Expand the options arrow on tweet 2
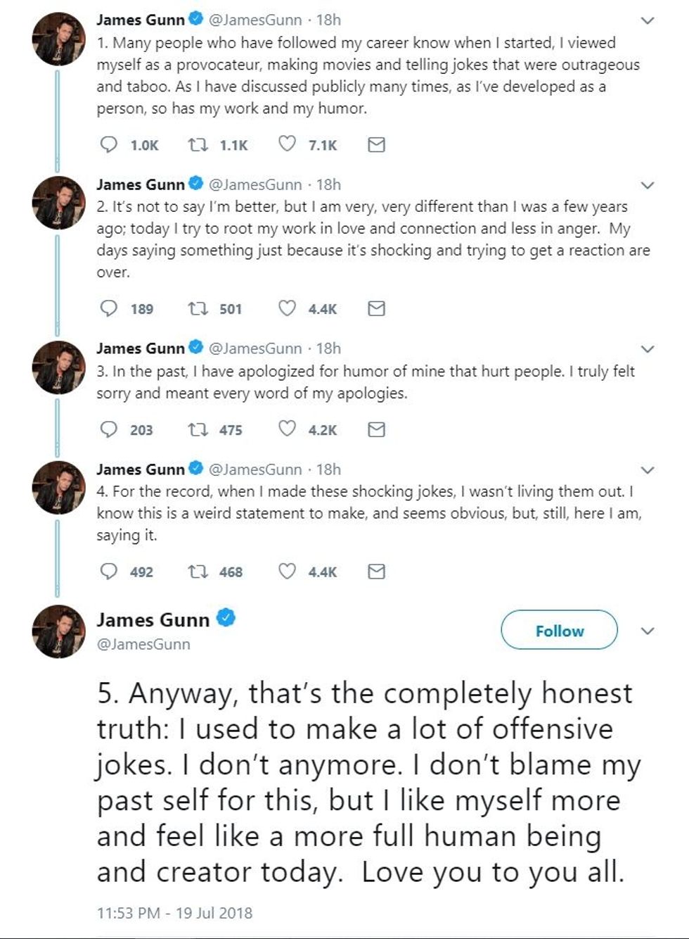 pos(648,186)
